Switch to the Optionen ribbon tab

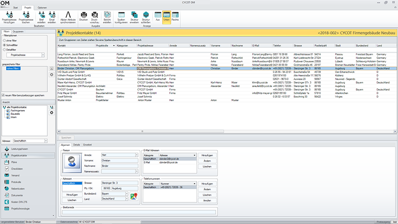(x=42, y=8)
